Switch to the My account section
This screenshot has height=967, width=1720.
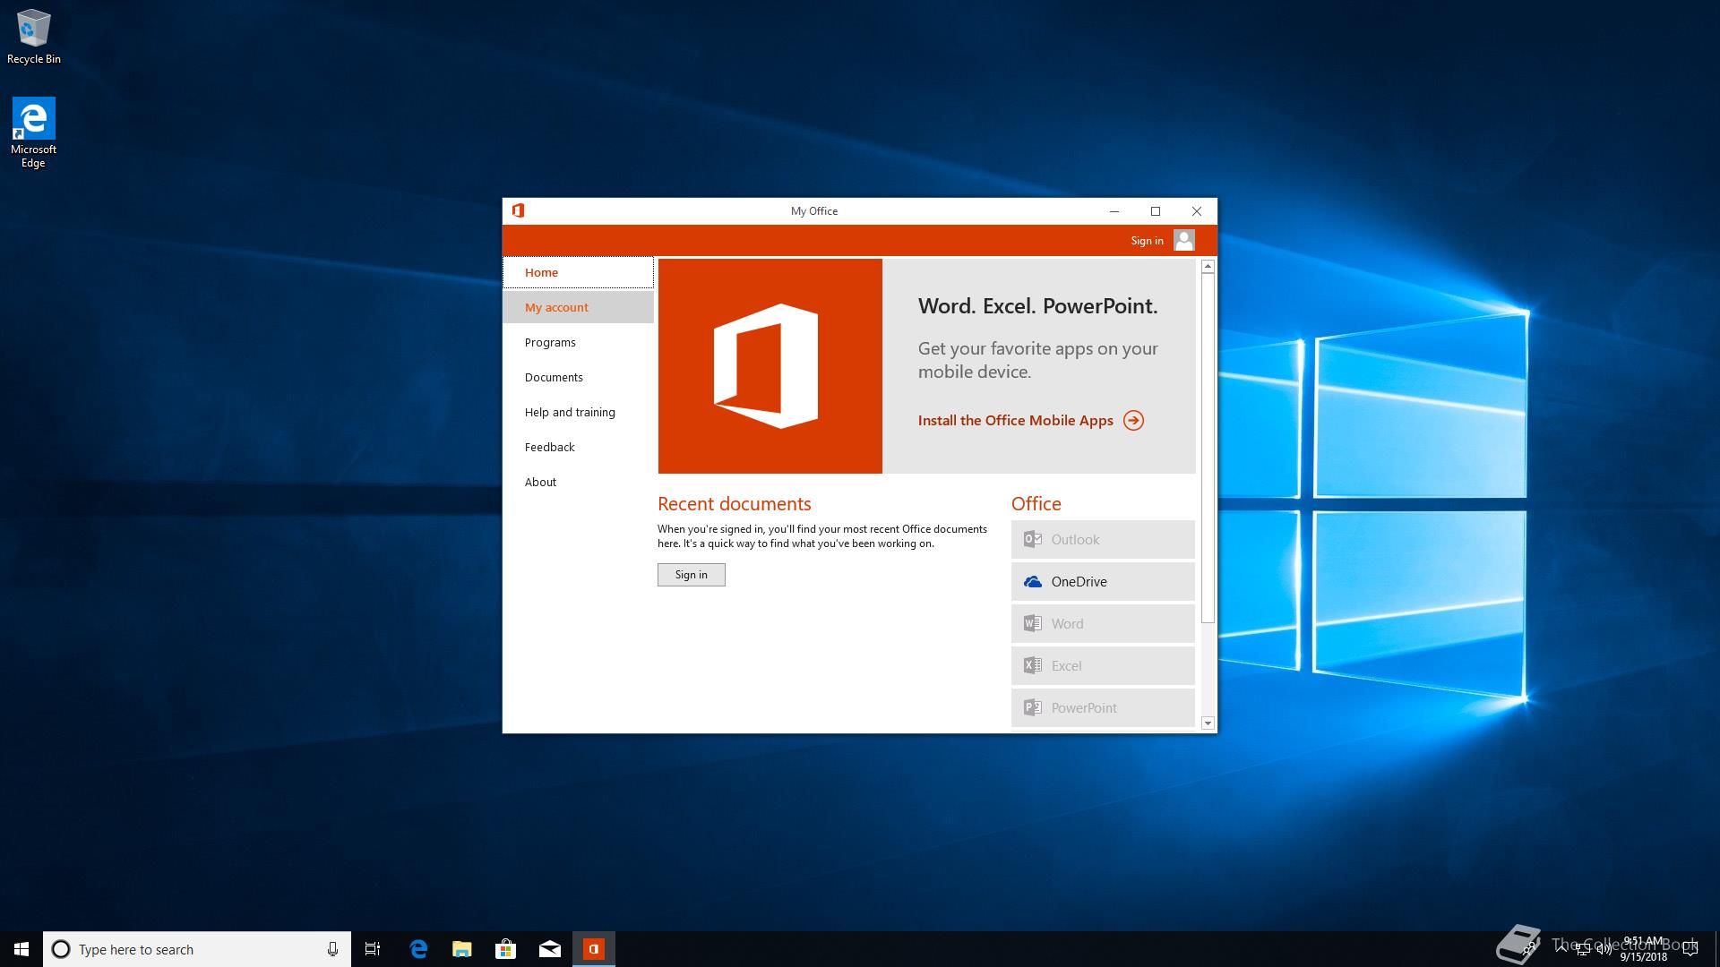pyautogui.click(x=555, y=306)
